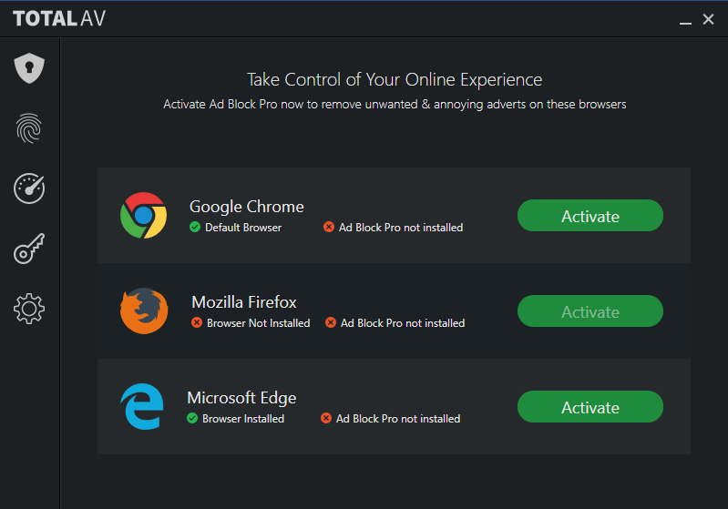The height and width of the screenshot is (509, 728).
Task: Select the fingerprint privacy sidebar icon
Action: point(29,128)
